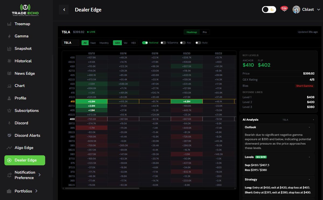Click the +3.9M cell at strike 407.5

click(92, 106)
